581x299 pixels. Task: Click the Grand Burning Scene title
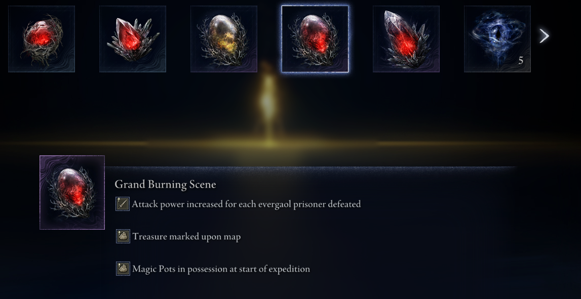(x=165, y=184)
